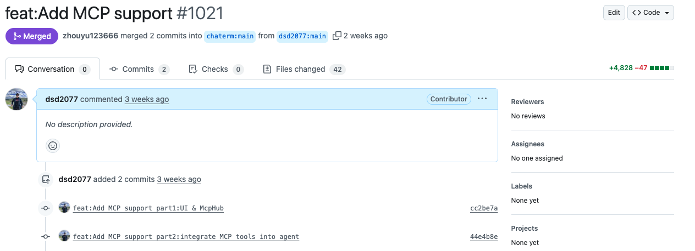Click the copy branch name icon
The height and width of the screenshot is (251, 695).
(337, 36)
